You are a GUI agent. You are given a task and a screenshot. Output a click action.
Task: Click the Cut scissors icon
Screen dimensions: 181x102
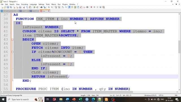pos(24,7)
